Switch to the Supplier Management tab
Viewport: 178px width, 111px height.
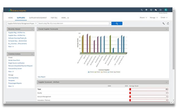tap(38, 18)
